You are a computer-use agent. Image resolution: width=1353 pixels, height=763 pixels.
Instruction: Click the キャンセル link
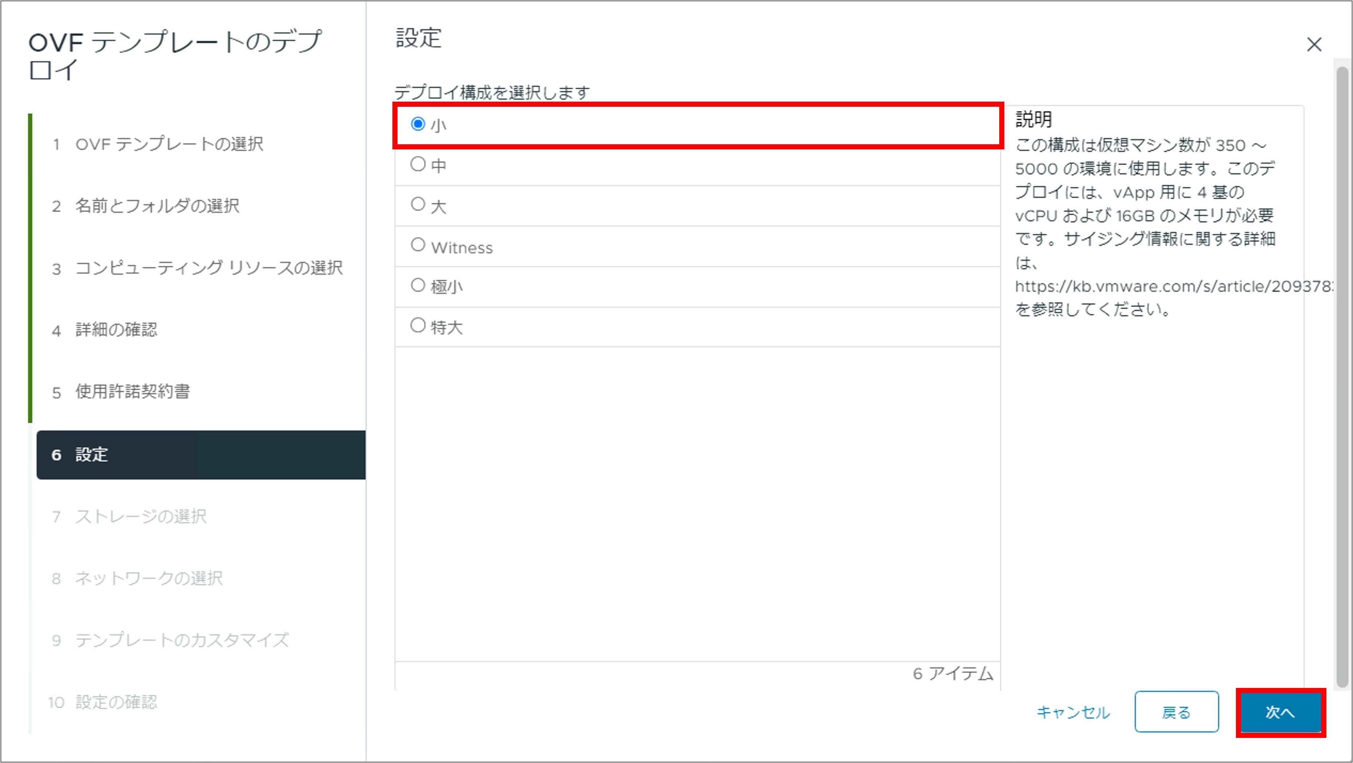1073,712
